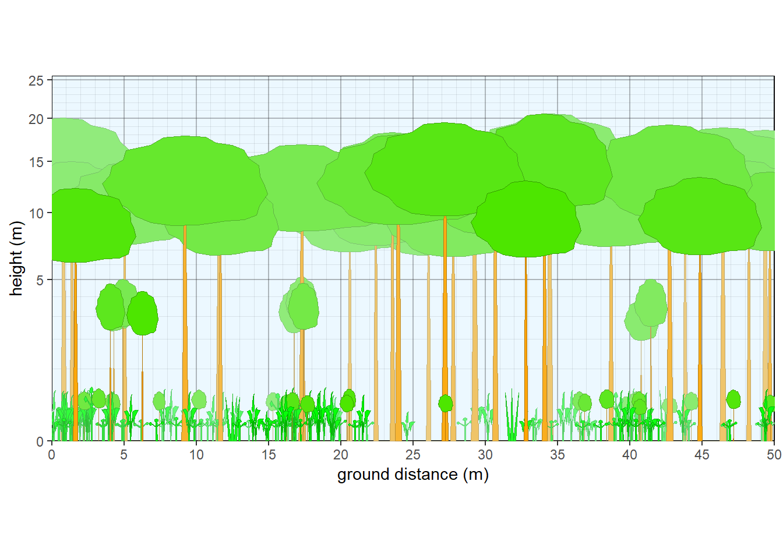Image resolution: width=783 pixels, height=559 pixels.
Task: Select the 25 tick label on the y-axis
Action: click(x=38, y=80)
